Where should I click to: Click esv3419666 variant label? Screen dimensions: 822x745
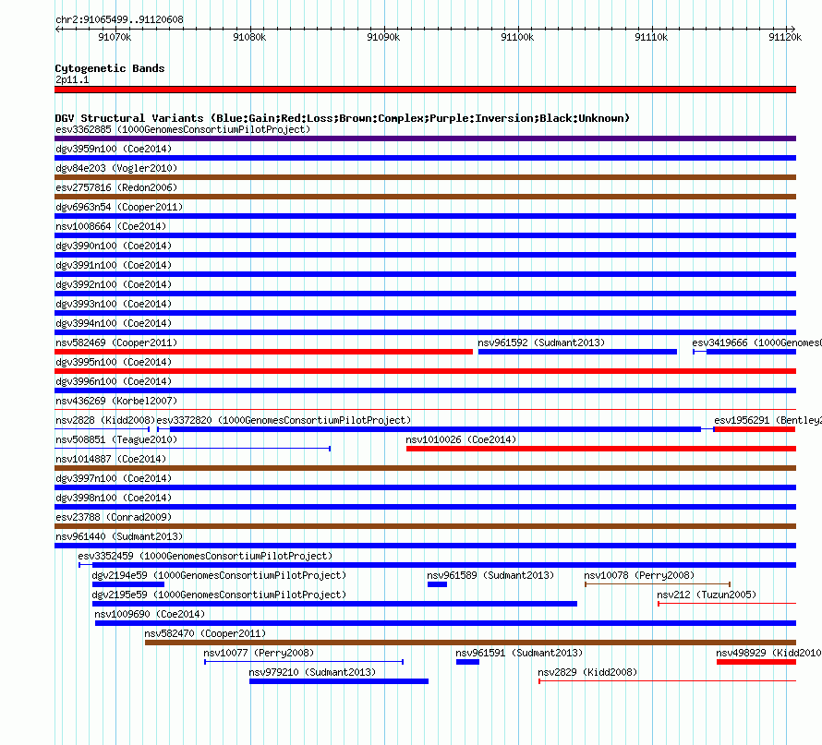pos(757,342)
